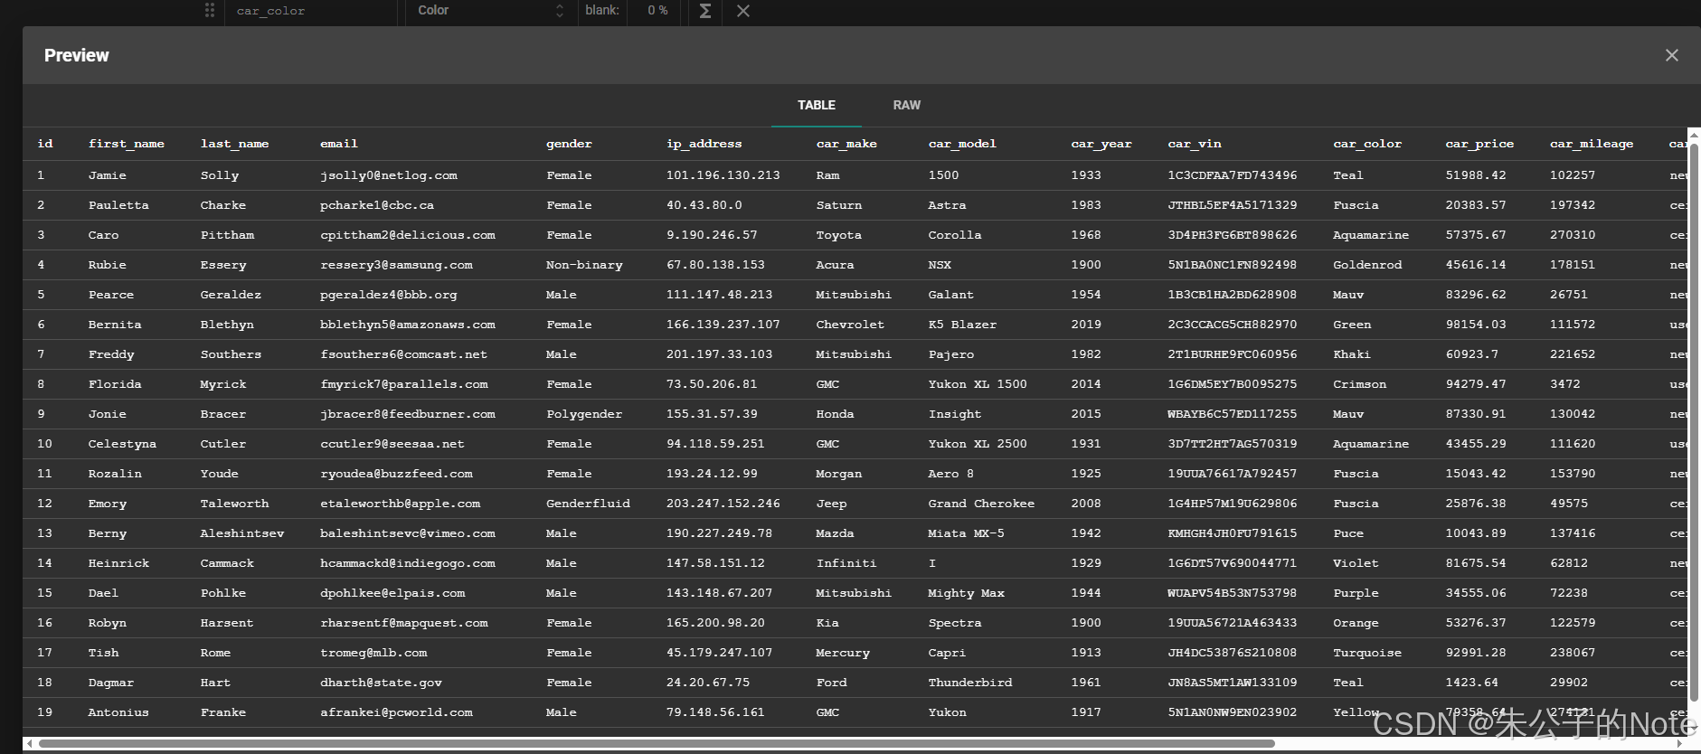Click VIN 1C3CDFAA7FD743496

(x=1233, y=175)
